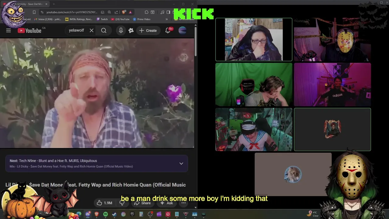
Task: Click the Ask button under video
Action: tap(167, 203)
